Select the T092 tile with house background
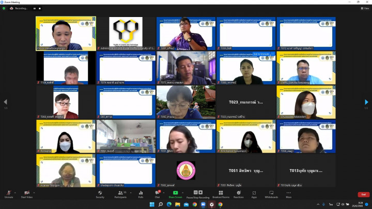 (186, 102)
